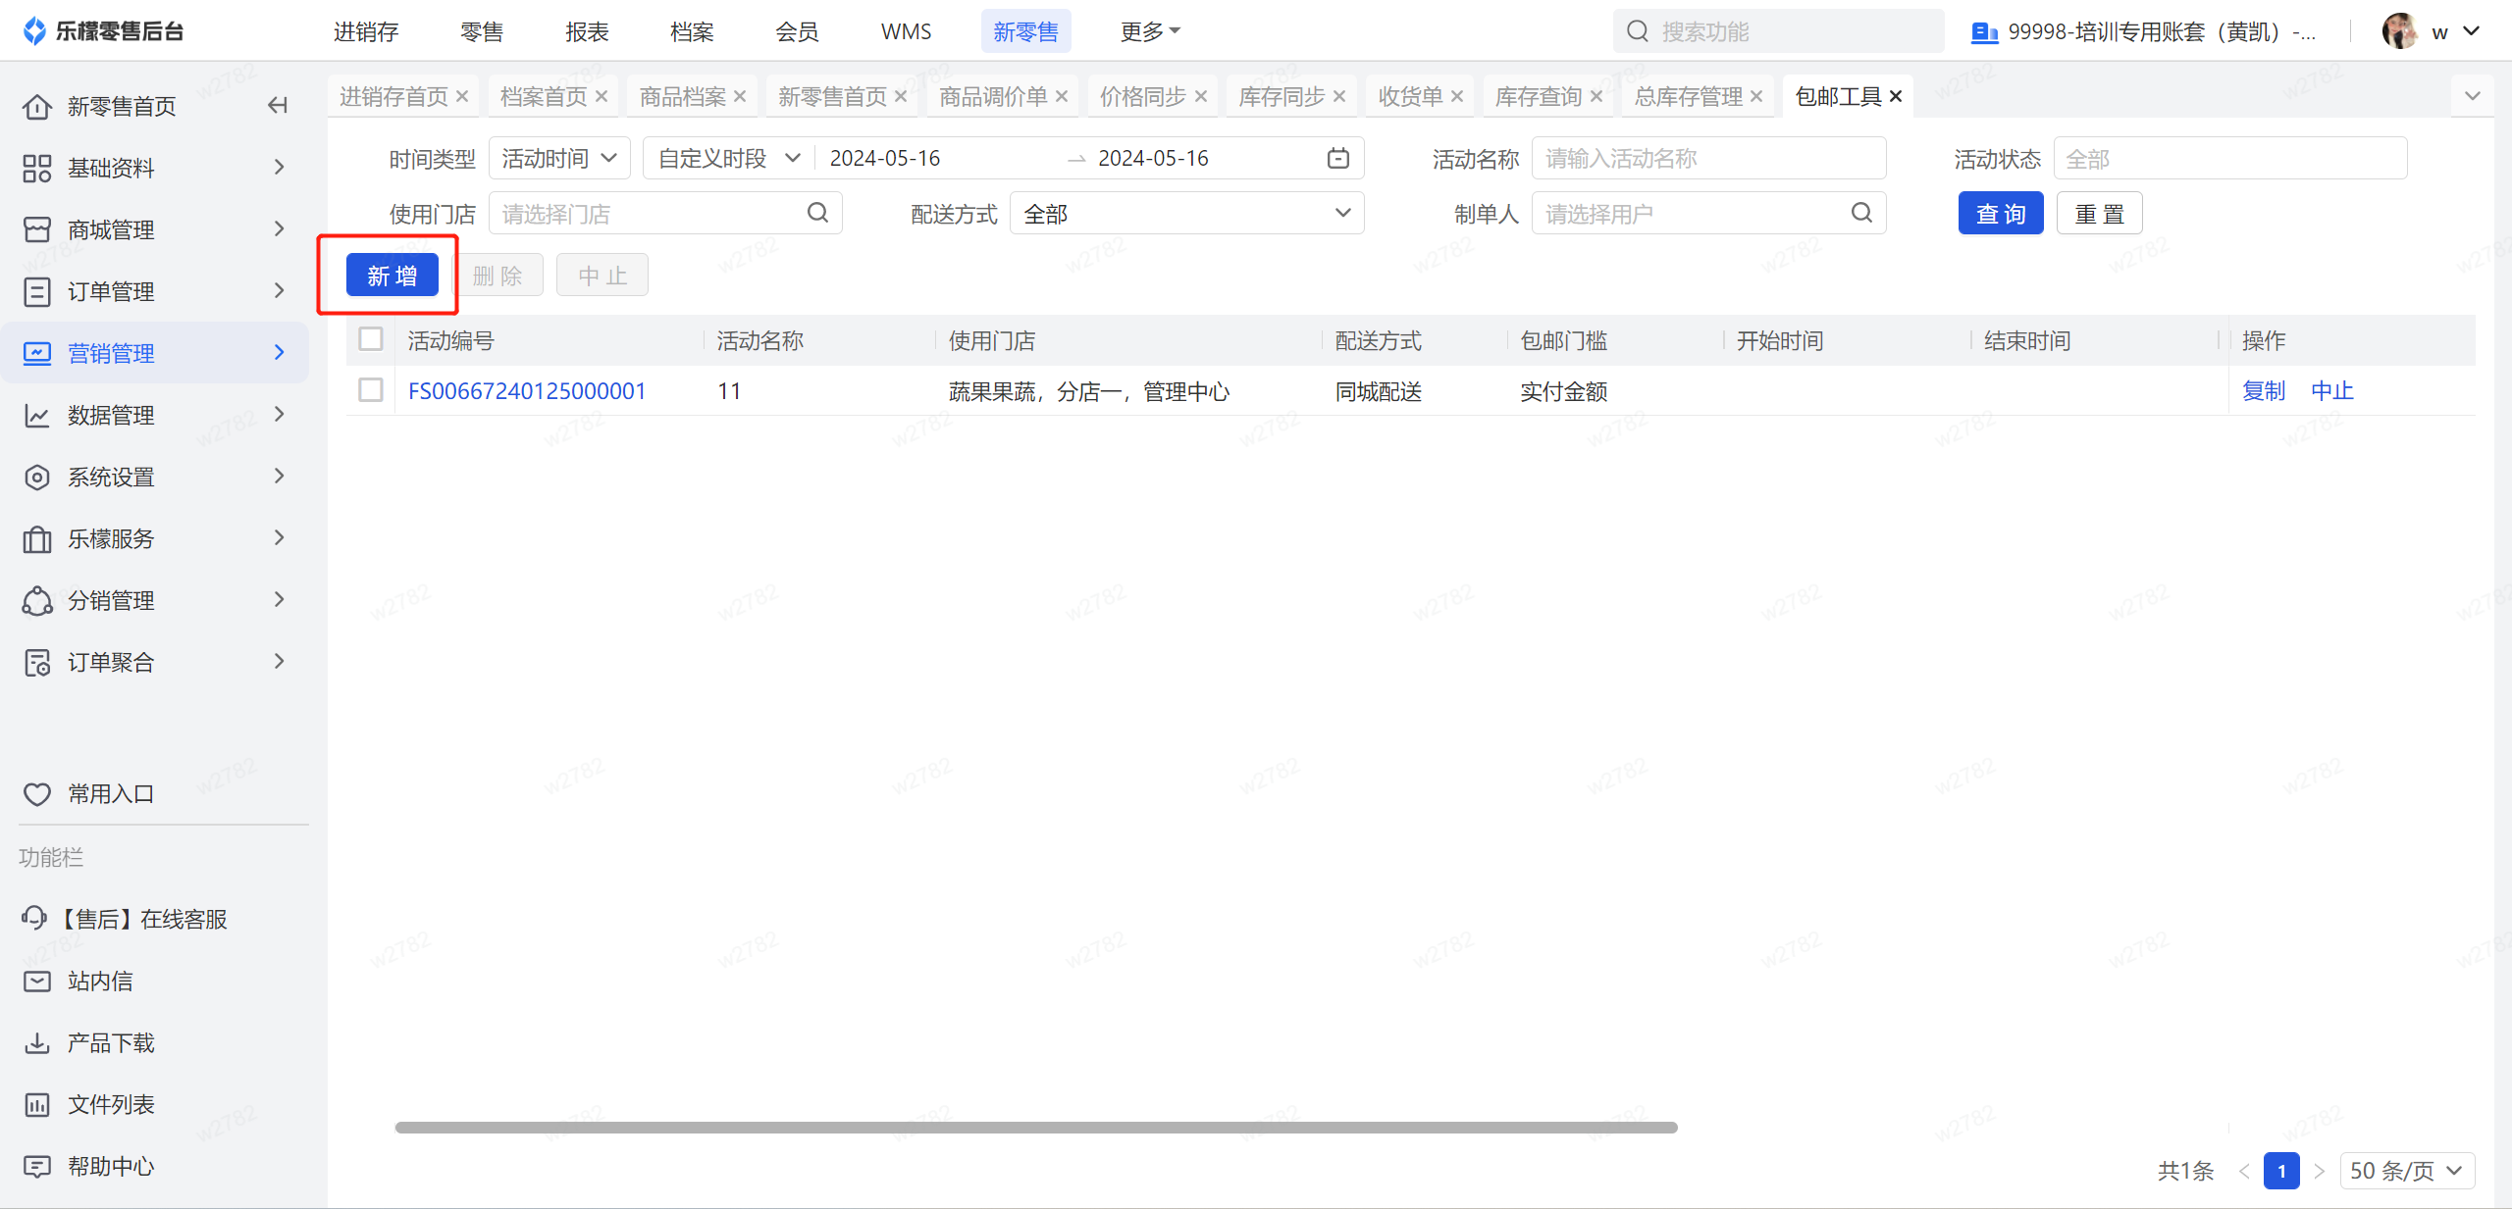Click the 常用入口 heart icon
The width and height of the screenshot is (2512, 1209).
37,793
